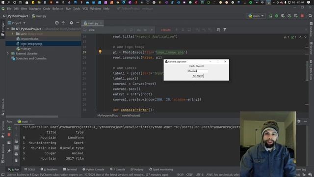Viewport: 314px width, 177px height.
Task: Click Run Report button in Keyword Application
Action: [198, 76]
